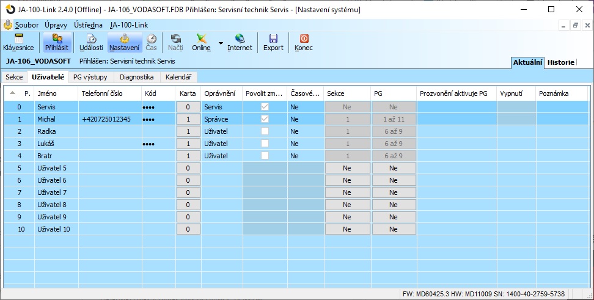Open Oprávnění dropdown for Radka
594x300 pixels.
click(222, 131)
